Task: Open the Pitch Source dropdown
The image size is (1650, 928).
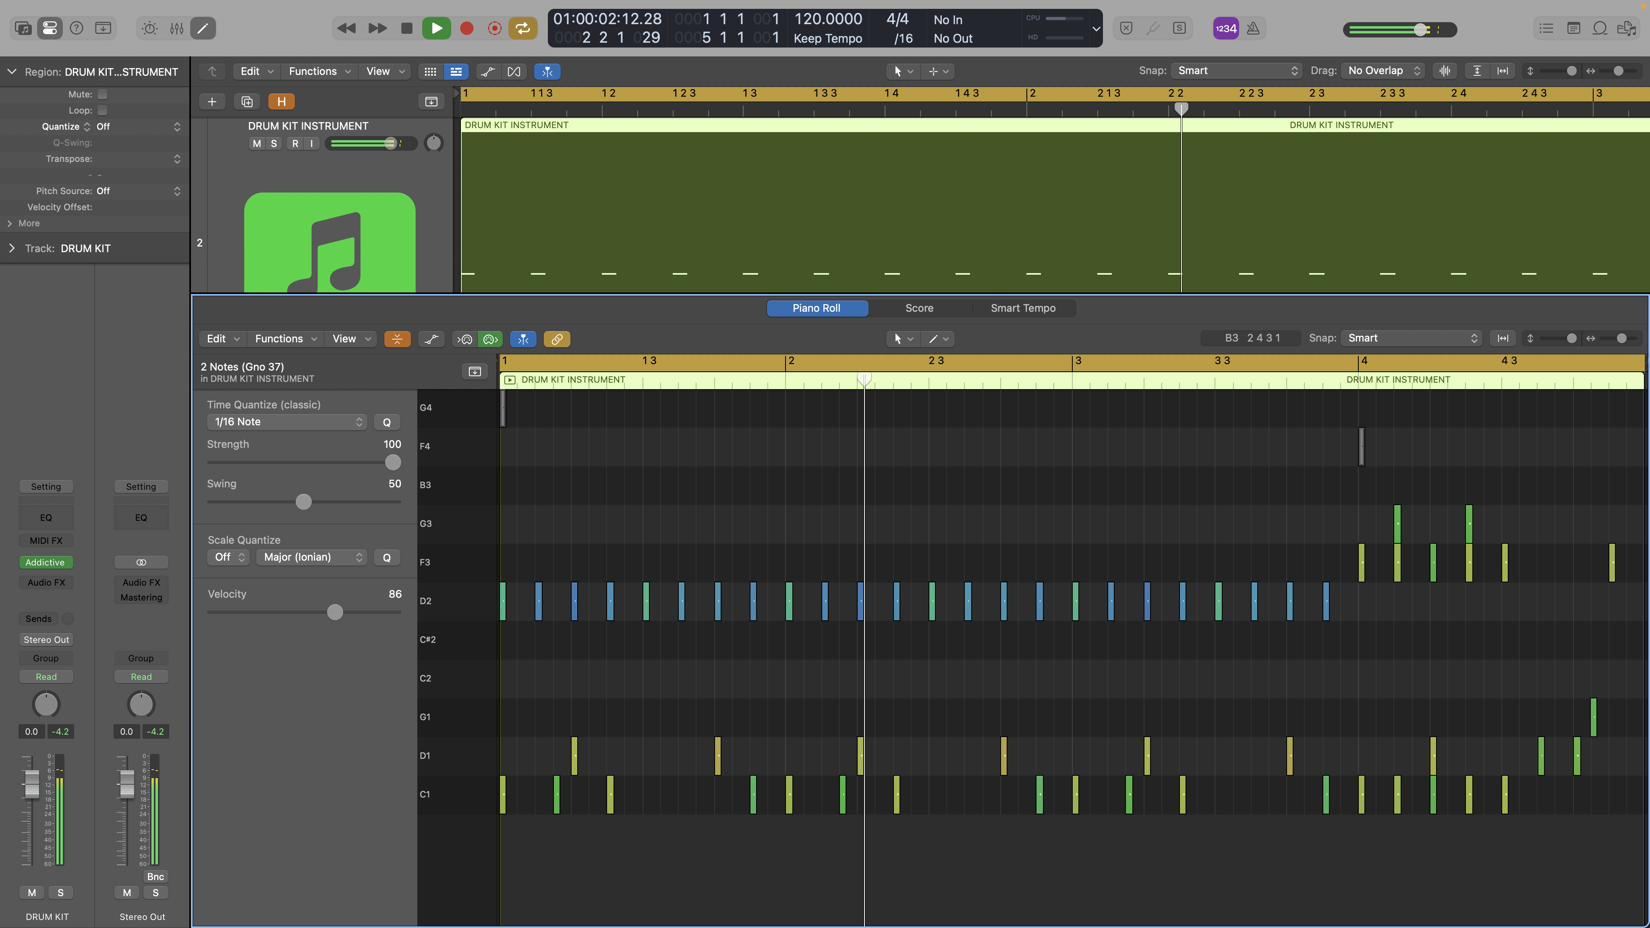Action: pyautogui.click(x=138, y=191)
